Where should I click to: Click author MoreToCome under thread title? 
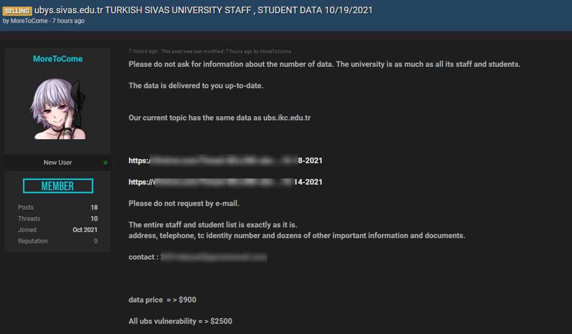click(29, 21)
